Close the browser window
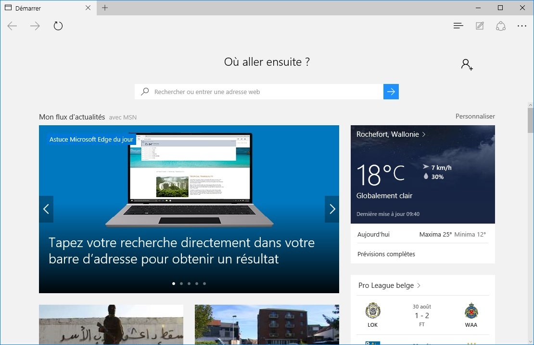 [522, 8]
